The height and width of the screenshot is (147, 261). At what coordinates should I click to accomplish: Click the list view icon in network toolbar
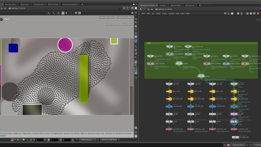(232, 13)
